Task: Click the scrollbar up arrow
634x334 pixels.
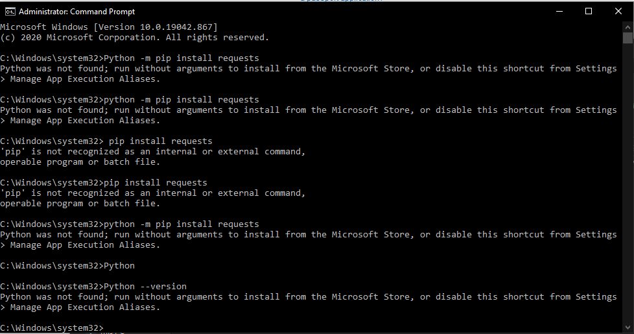Action: coord(628,27)
